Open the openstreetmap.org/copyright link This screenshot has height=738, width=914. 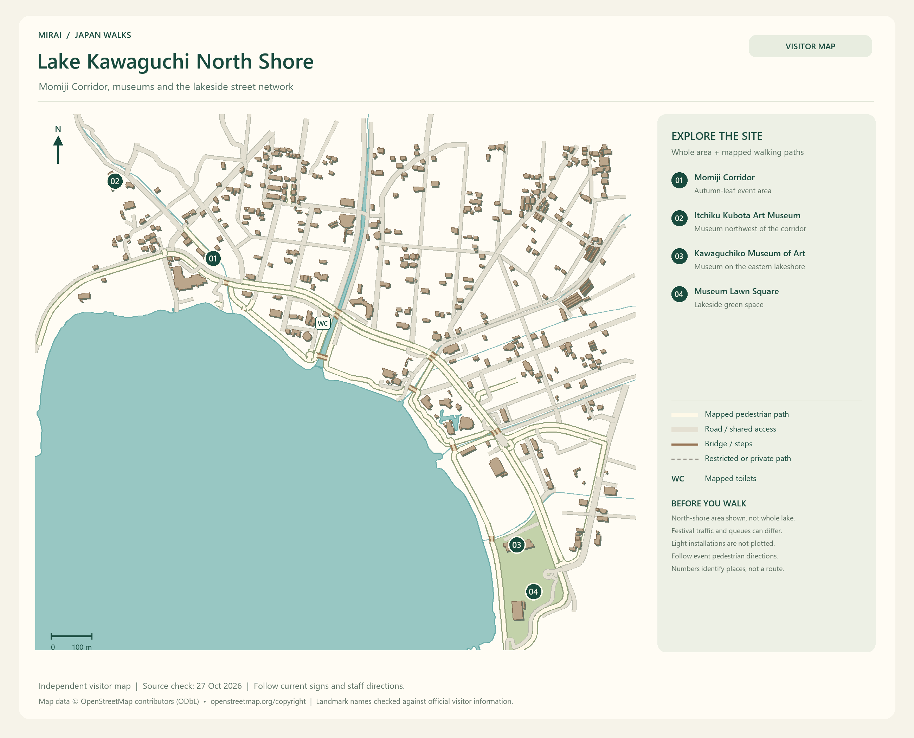pyautogui.click(x=258, y=701)
